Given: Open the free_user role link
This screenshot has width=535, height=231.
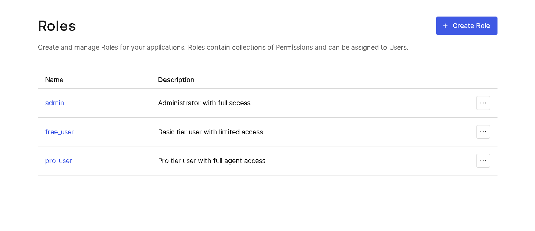Looking at the screenshot, I should [x=59, y=132].
